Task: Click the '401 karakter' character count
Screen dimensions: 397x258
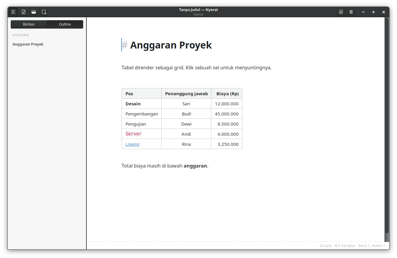Action: [x=345, y=246]
